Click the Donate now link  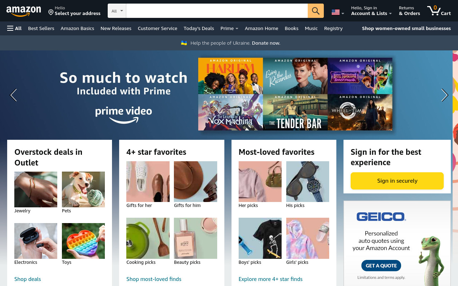click(x=266, y=43)
